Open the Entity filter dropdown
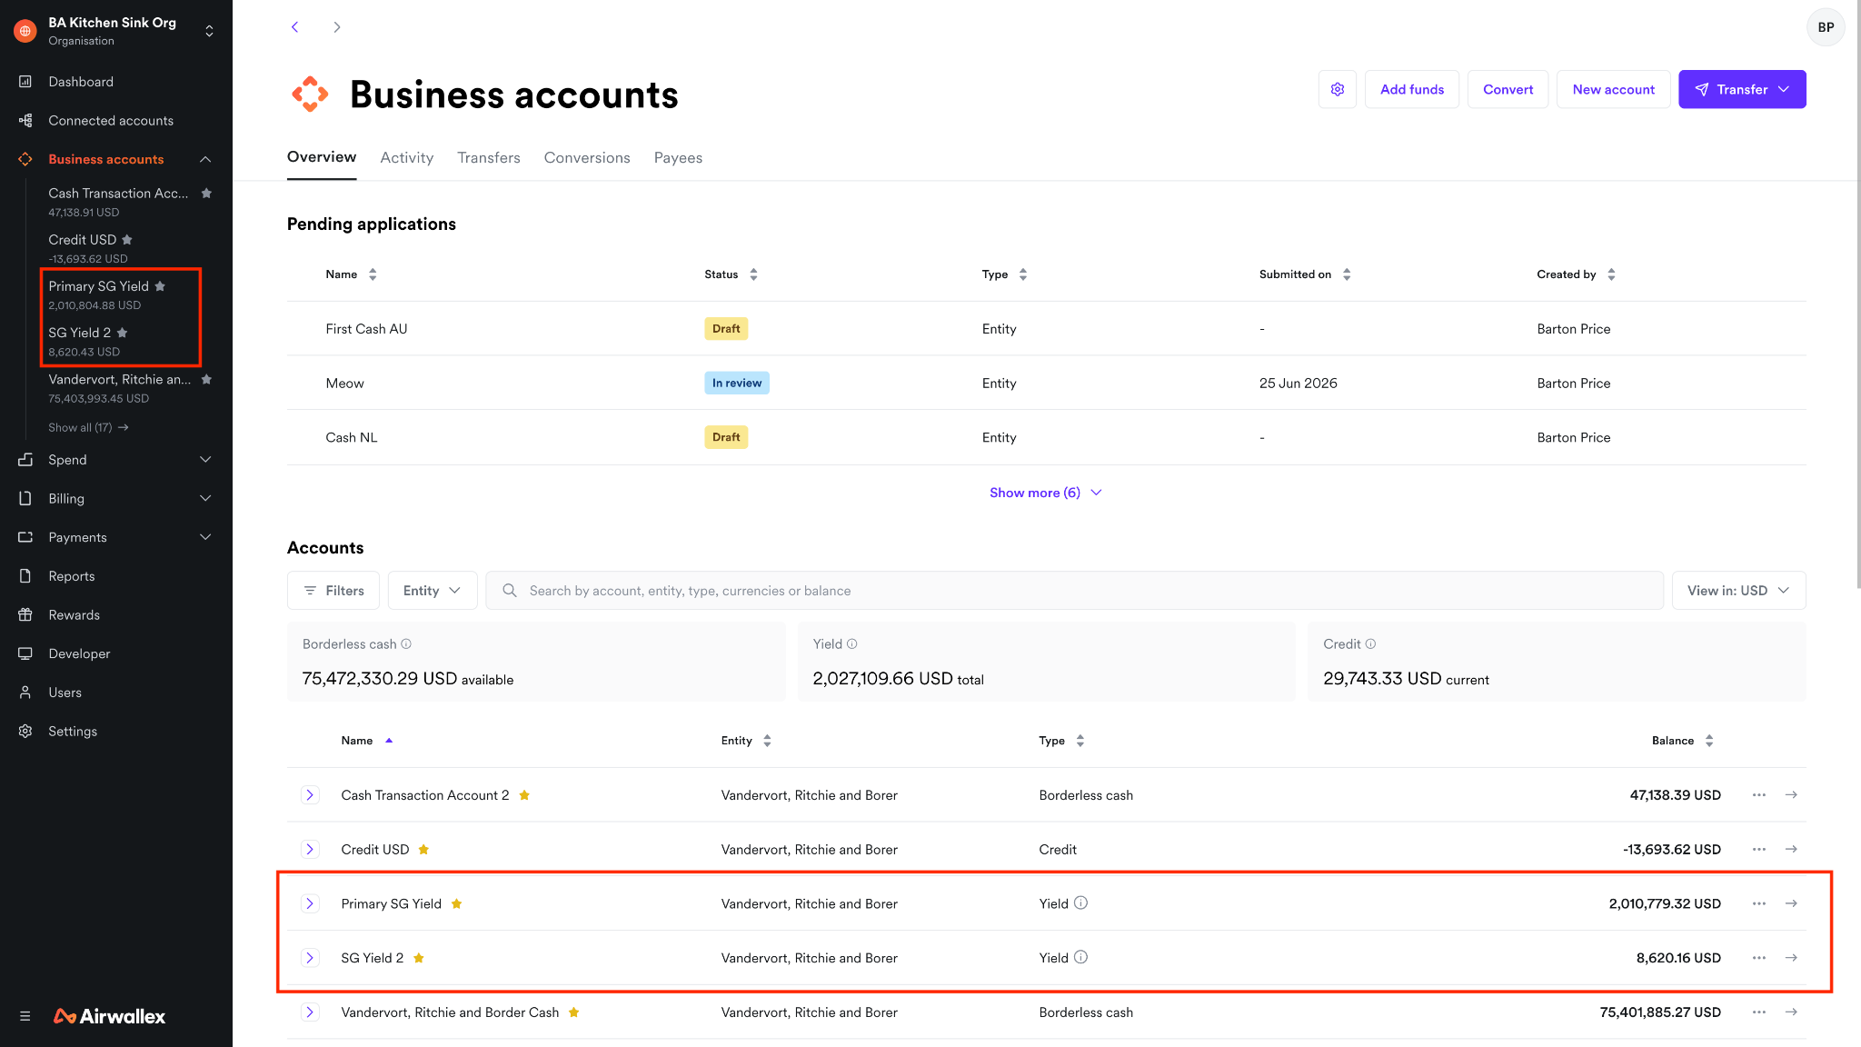The height and width of the screenshot is (1047, 1861). [433, 591]
